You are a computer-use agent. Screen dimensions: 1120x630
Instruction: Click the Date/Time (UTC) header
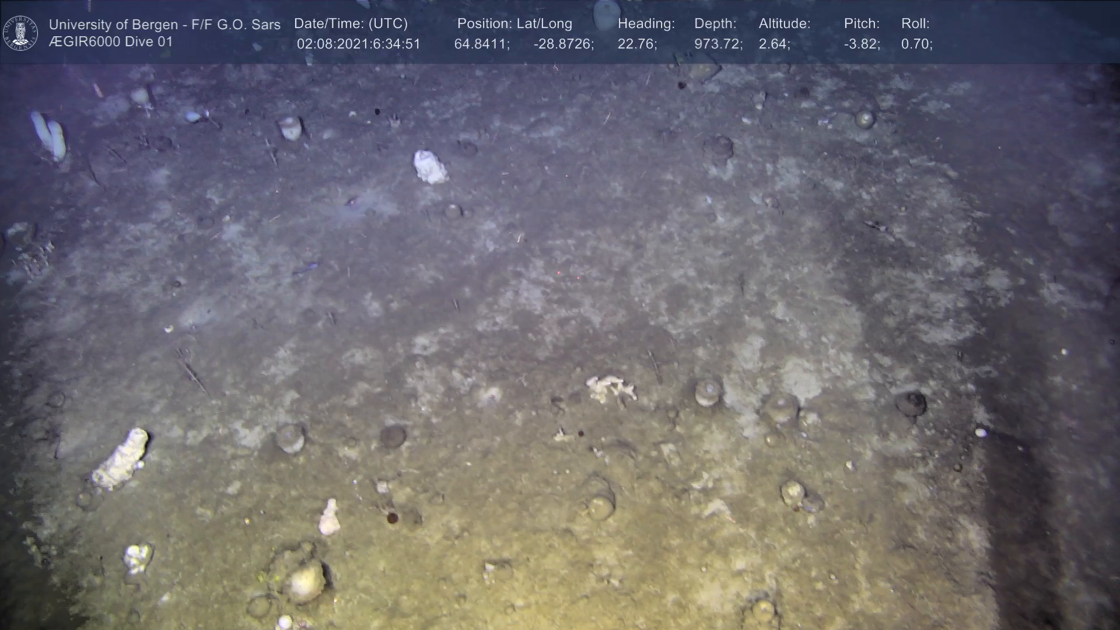point(351,24)
